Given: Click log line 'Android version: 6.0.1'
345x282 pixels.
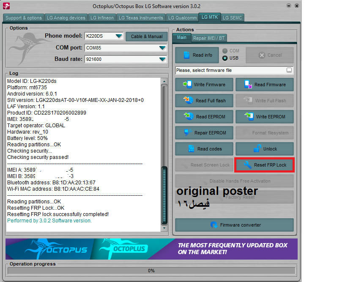Looking at the screenshot, I should 32,94.
